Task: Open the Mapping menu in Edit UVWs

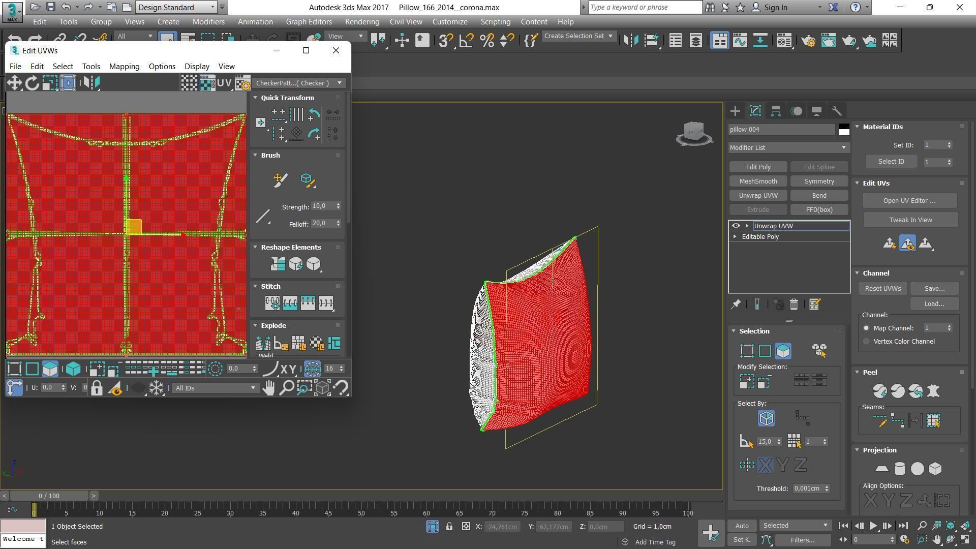Action: 124,67
